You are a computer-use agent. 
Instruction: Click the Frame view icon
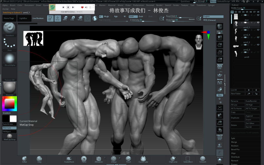[x=220, y=108]
